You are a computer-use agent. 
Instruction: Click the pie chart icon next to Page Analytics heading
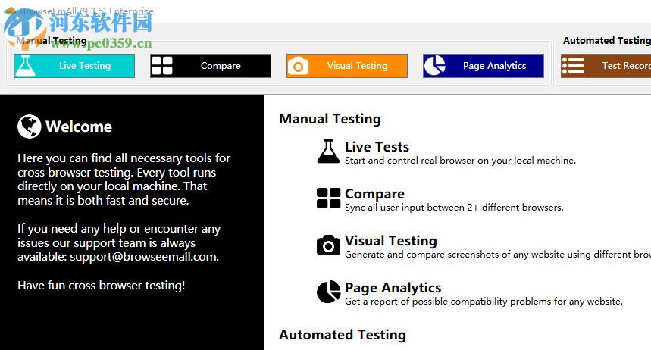[328, 292]
